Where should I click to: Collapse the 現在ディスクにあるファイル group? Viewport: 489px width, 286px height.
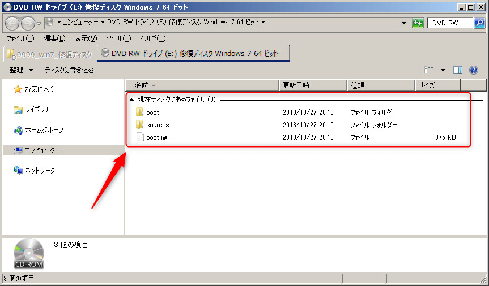132,99
